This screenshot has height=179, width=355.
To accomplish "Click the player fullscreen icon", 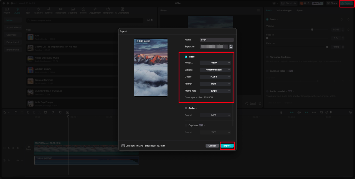I will point(260,103).
